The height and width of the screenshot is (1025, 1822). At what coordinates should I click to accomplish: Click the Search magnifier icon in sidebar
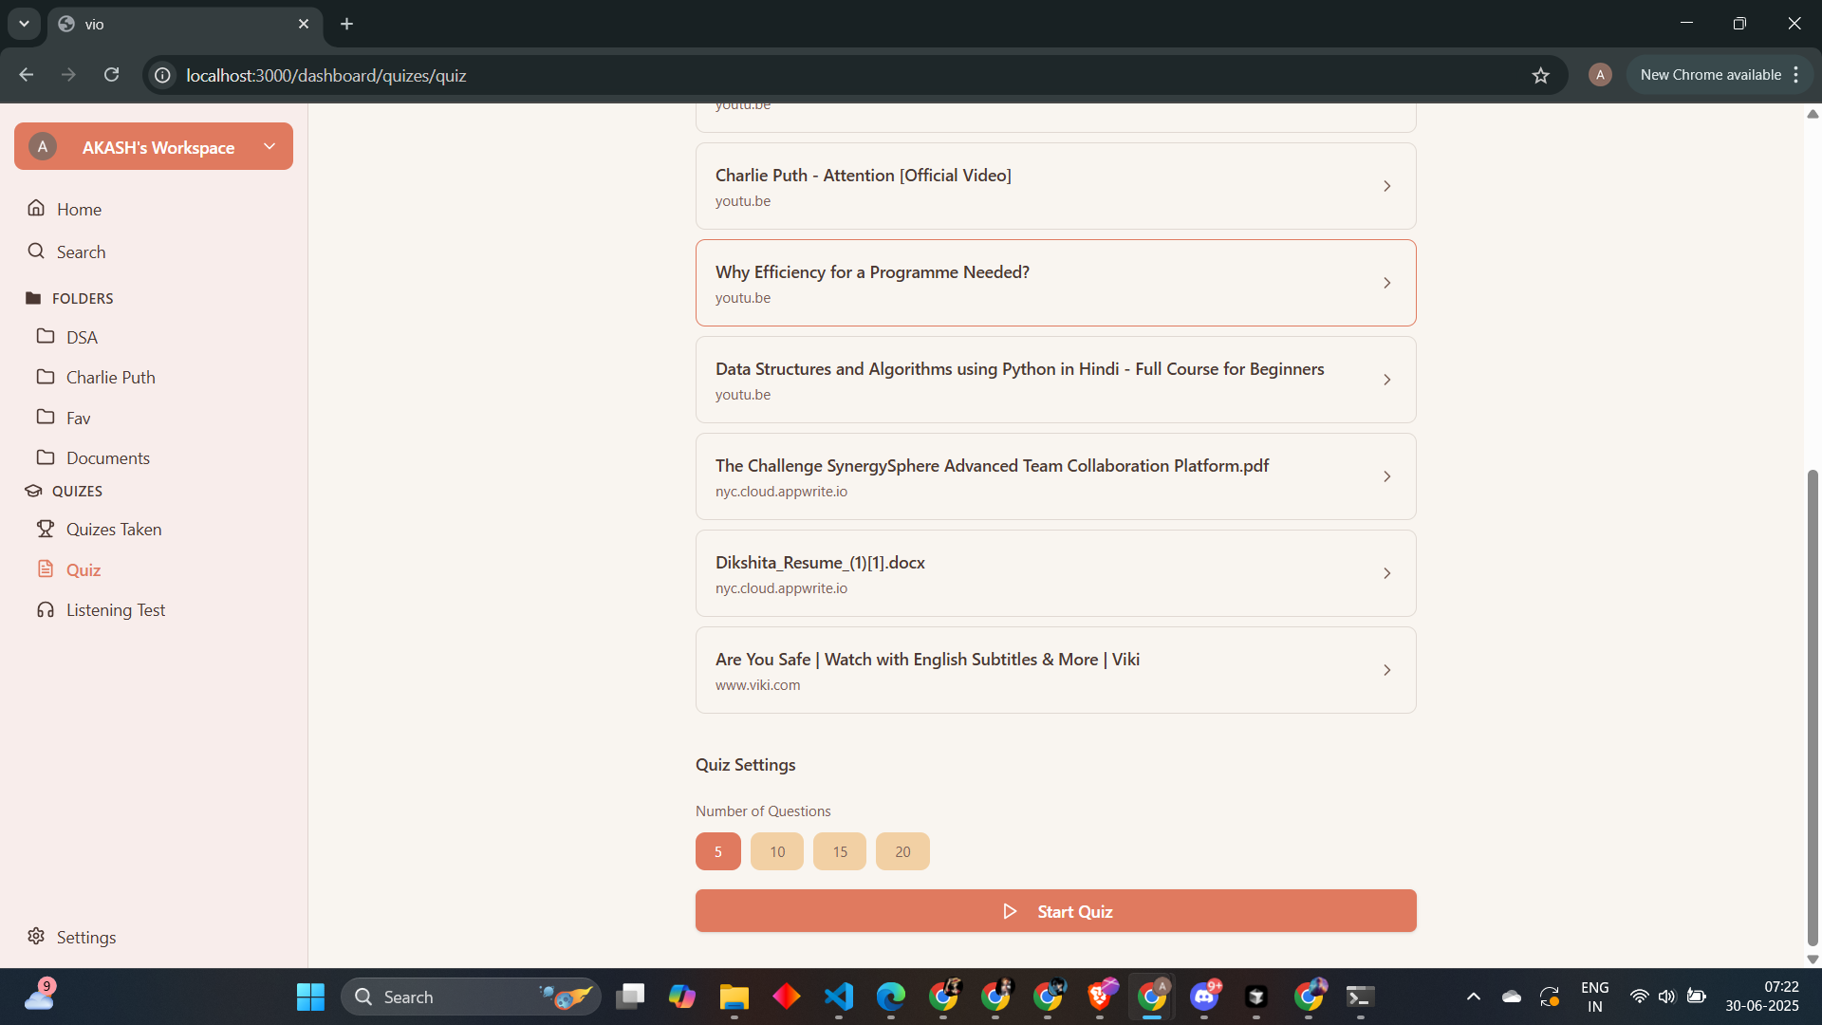pos(36,251)
